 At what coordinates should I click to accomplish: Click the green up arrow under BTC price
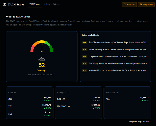45,101
